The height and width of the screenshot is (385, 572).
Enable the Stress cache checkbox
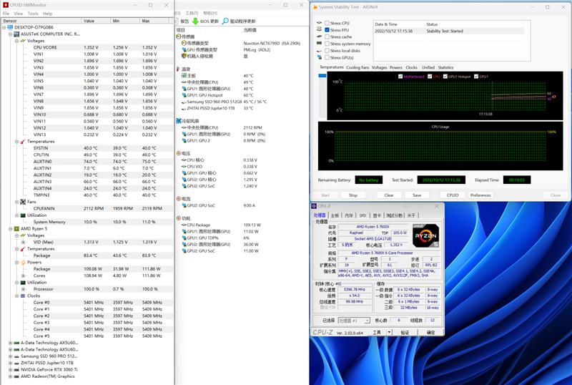(327, 37)
